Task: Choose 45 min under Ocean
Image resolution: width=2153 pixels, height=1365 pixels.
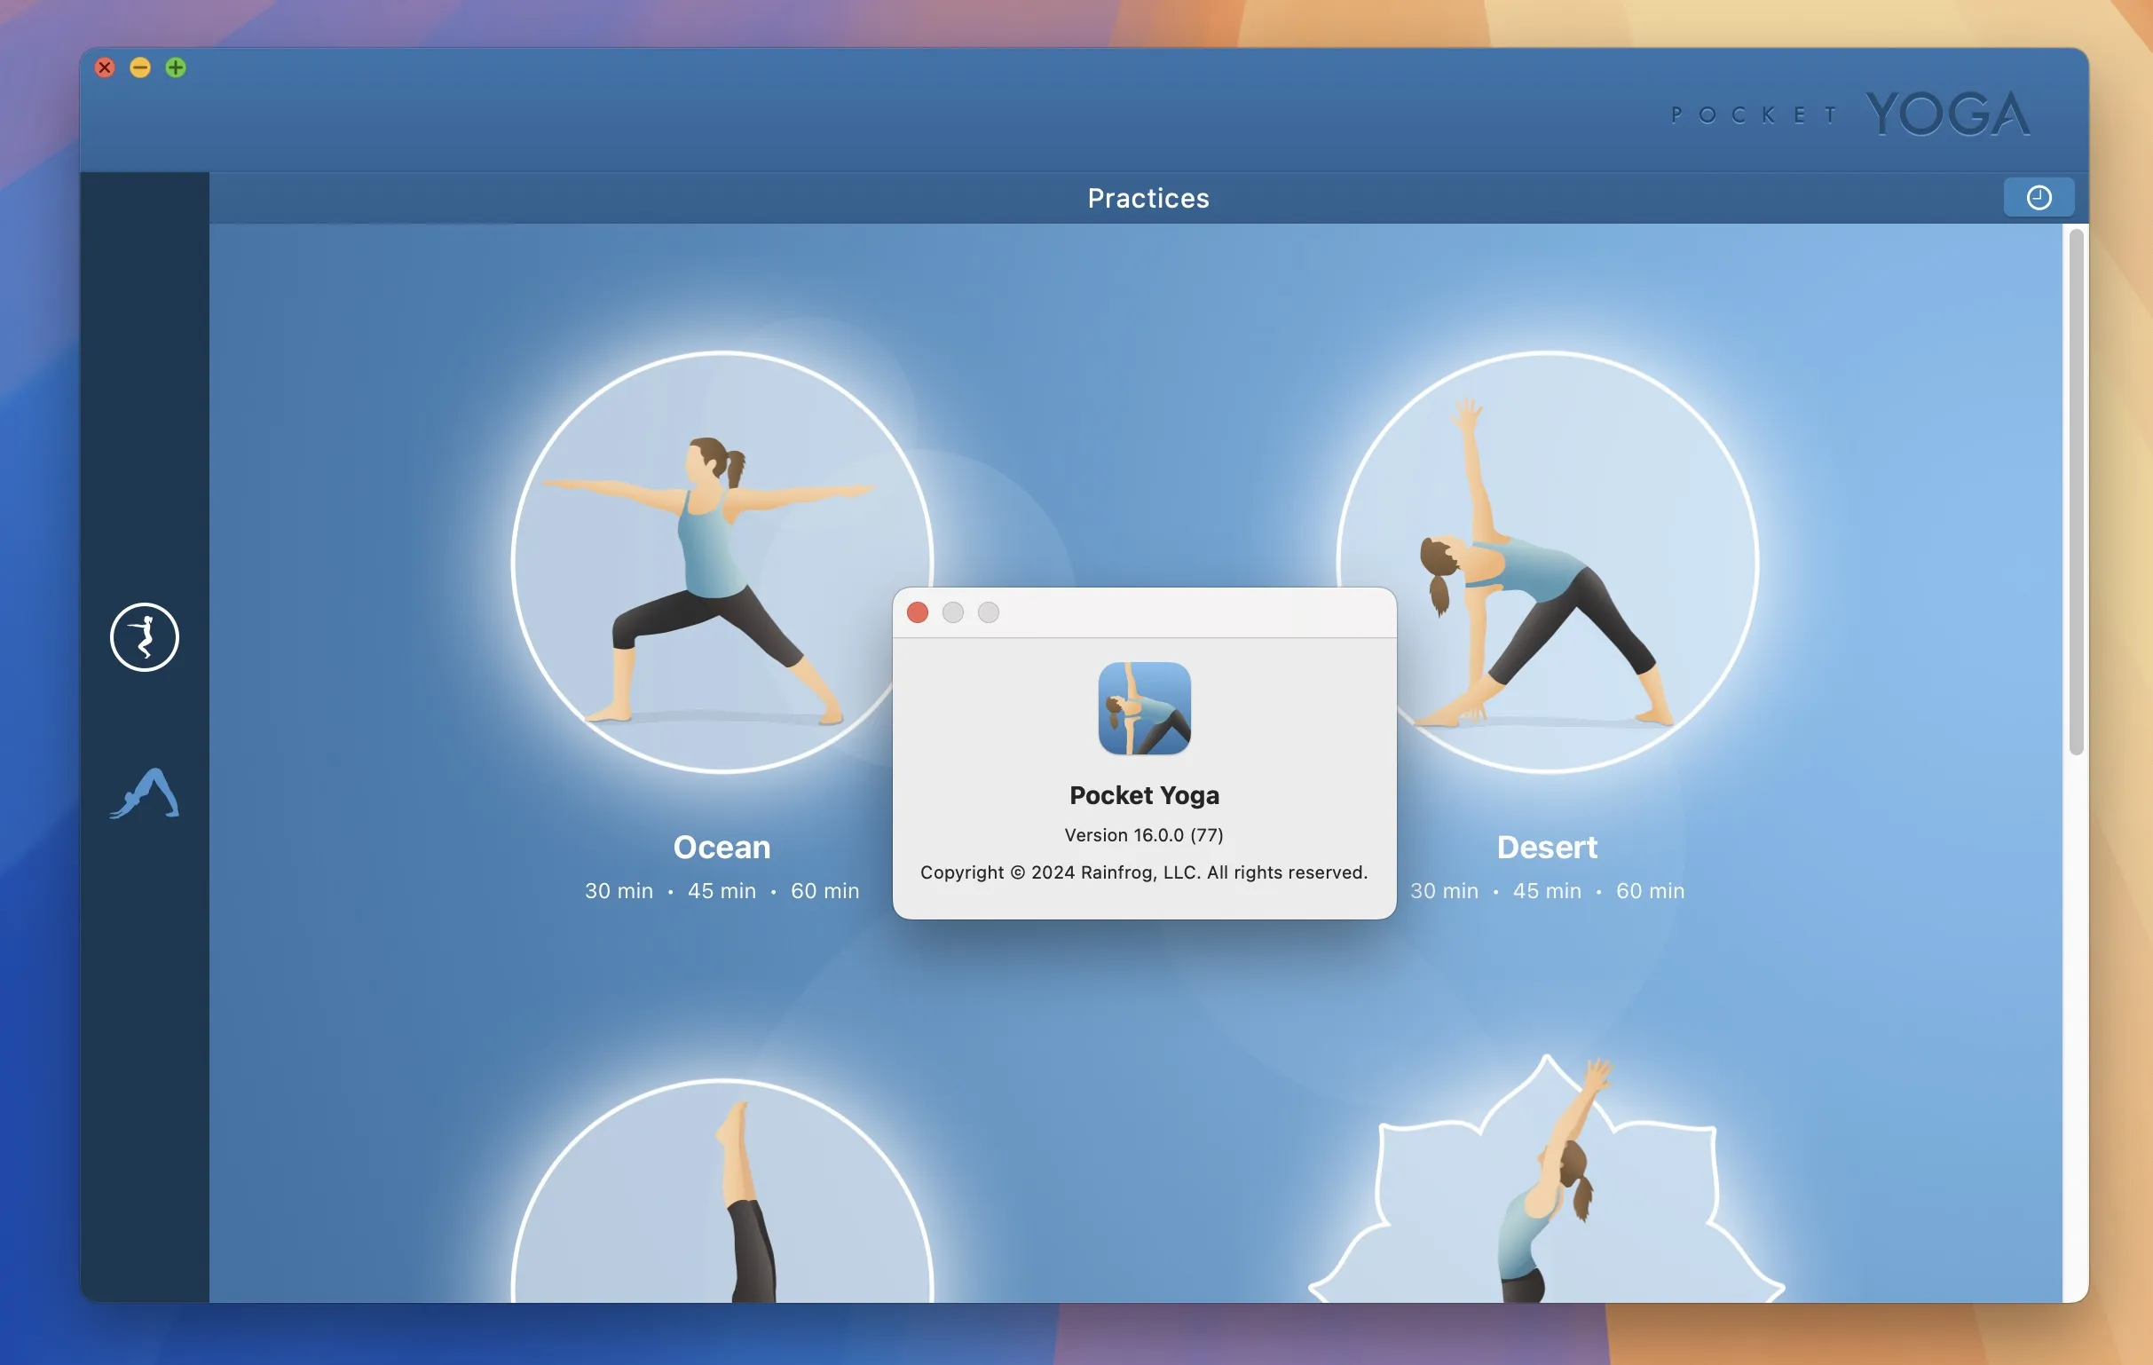Action: click(722, 890)
